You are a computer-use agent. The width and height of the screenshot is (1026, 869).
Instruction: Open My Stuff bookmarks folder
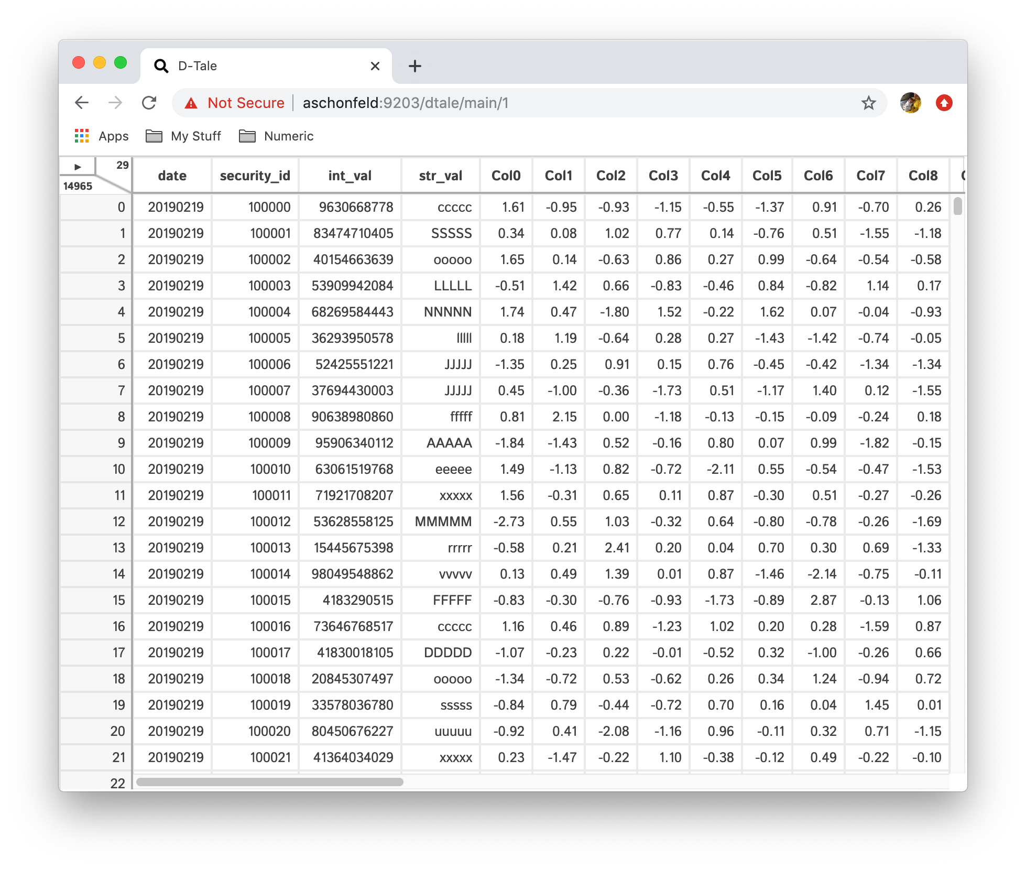pos(183,136)
